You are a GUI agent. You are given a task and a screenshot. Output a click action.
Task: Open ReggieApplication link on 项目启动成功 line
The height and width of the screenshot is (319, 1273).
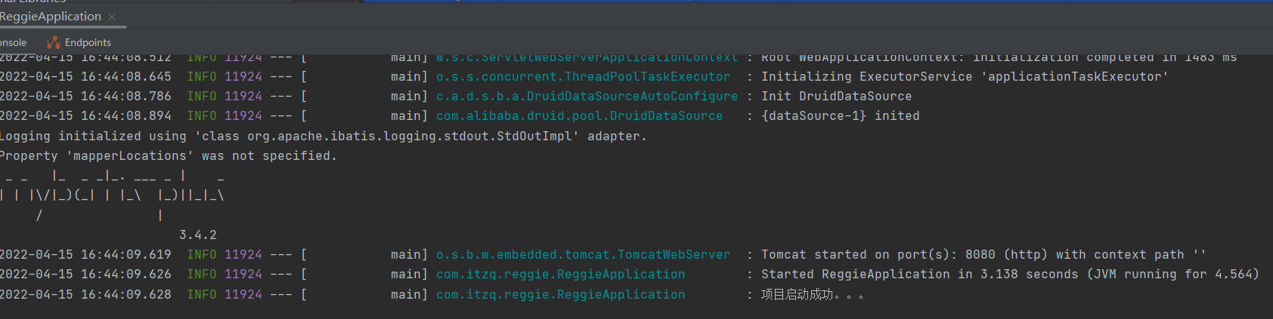(x=560, y=294)
